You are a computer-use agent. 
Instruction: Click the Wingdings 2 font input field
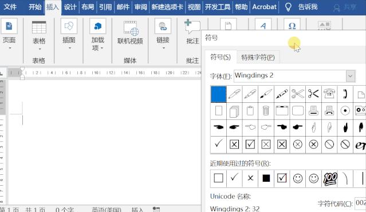[x=290, y=75]
